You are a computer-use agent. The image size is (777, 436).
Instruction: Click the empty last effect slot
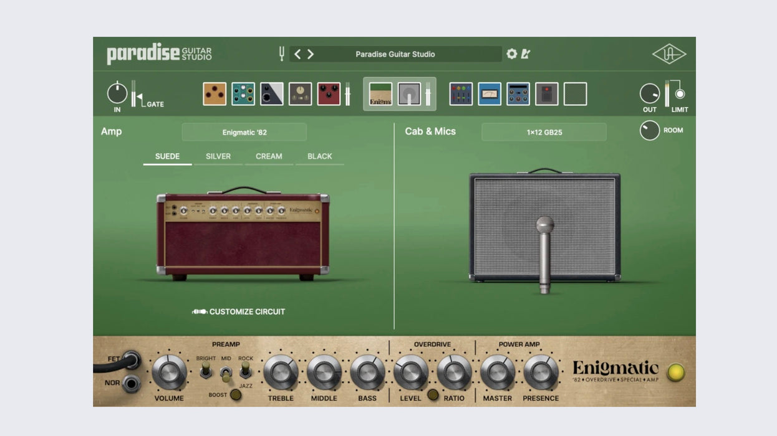coord(576,94)
